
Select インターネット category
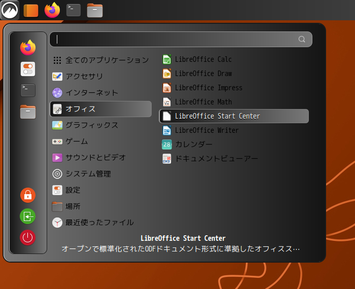[101, 93]
